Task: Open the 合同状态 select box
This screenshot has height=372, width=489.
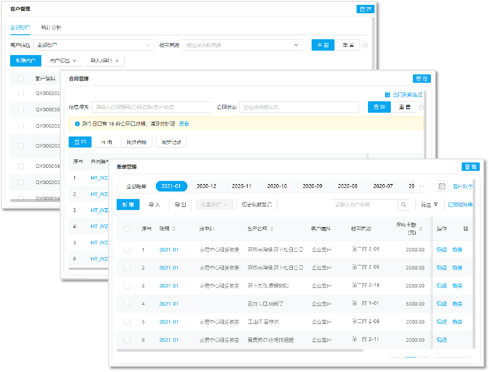Action: click(299, 107)
